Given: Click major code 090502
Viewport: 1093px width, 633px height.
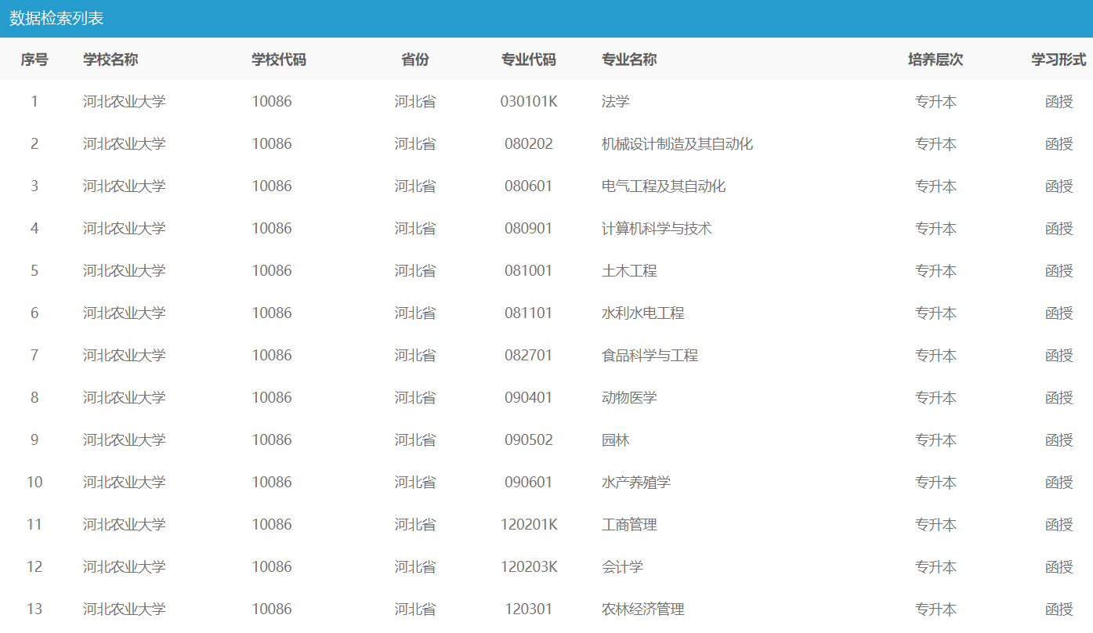Looking at the screenshot, I should (x=529, y=440).
